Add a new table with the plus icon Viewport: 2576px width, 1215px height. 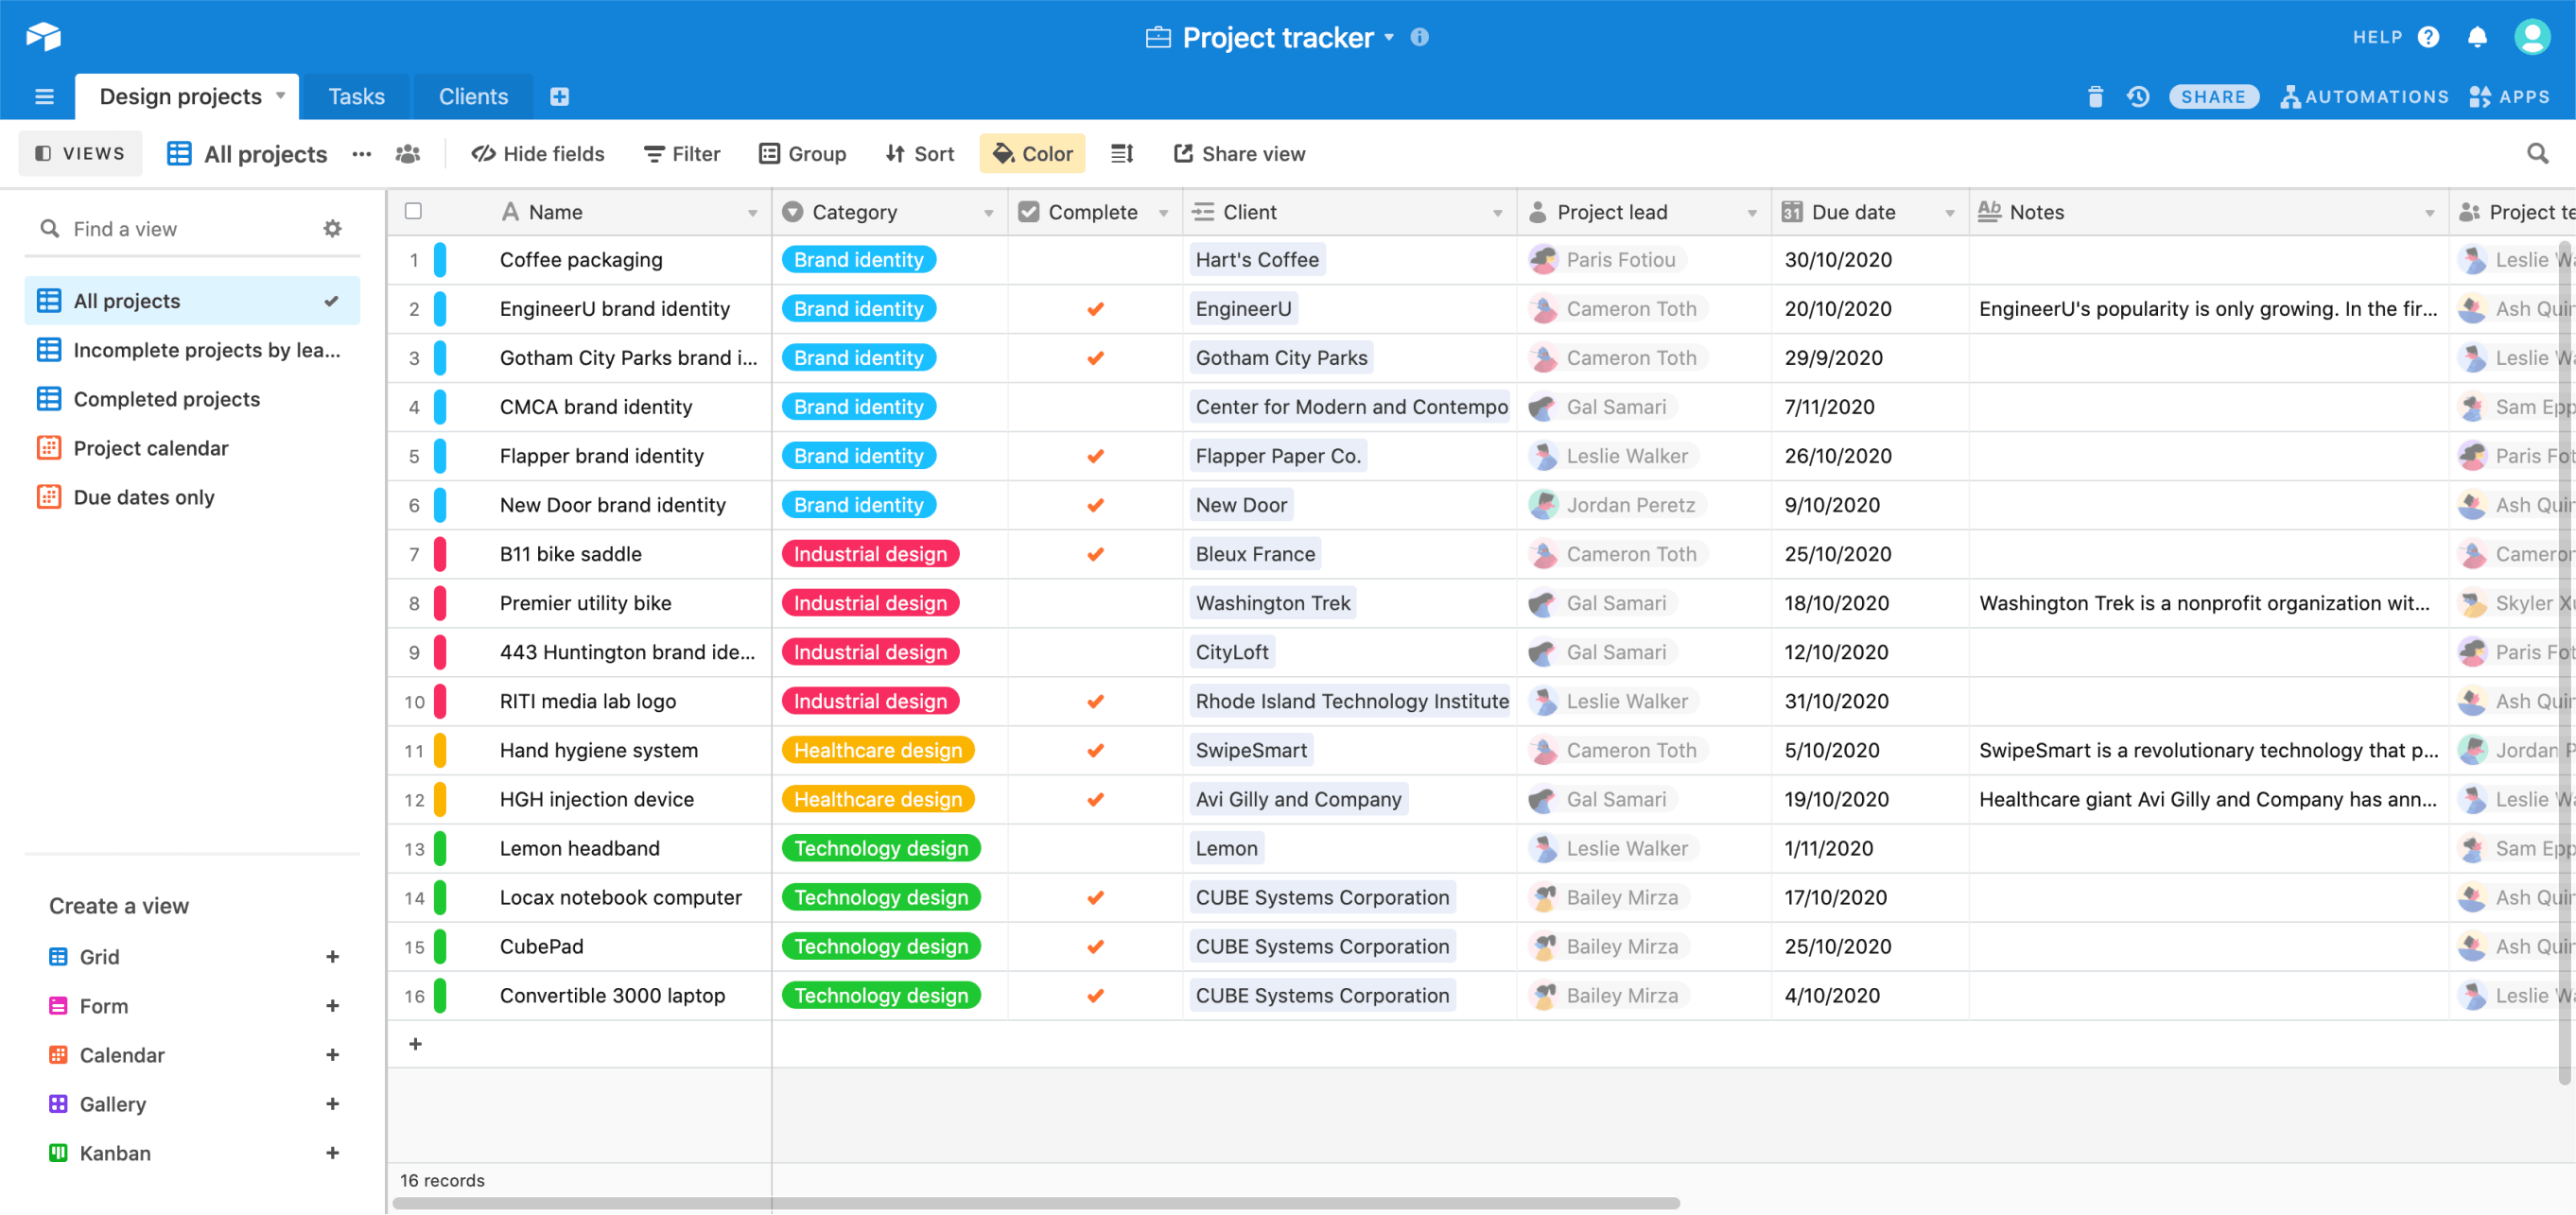pos(560,96)
